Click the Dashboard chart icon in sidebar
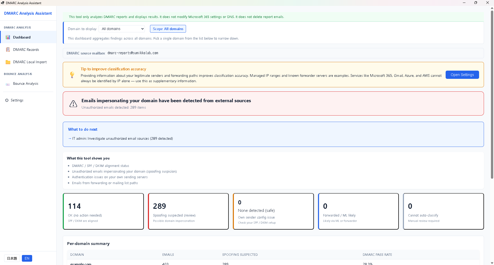 [8, 37]
